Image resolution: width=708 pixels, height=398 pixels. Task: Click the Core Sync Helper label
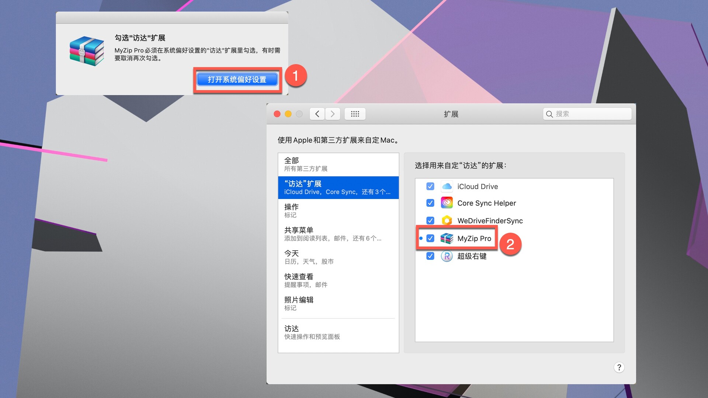(x=486, y=203)
